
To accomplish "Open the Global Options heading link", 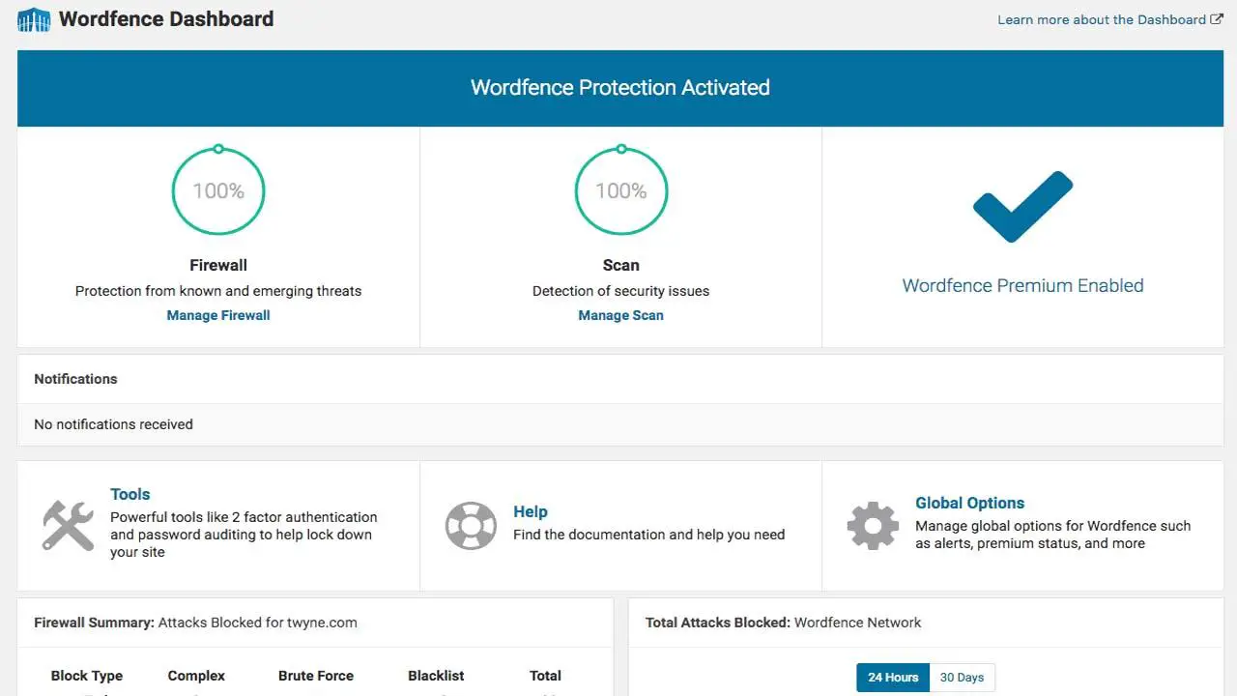I will (x=969, y=503).
